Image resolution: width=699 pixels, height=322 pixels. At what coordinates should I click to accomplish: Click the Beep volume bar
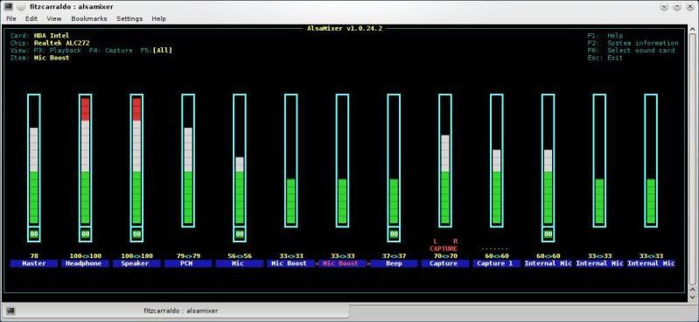pos(394,160)
